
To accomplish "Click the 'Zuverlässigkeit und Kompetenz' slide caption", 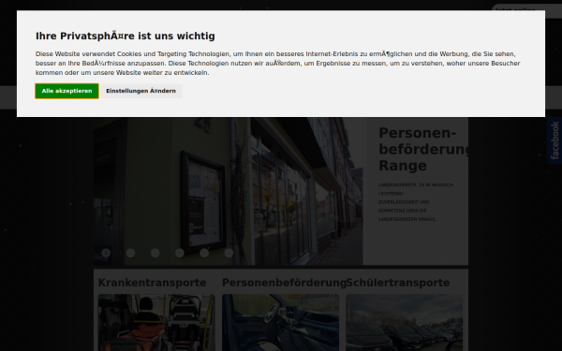I will click(407, 211).
